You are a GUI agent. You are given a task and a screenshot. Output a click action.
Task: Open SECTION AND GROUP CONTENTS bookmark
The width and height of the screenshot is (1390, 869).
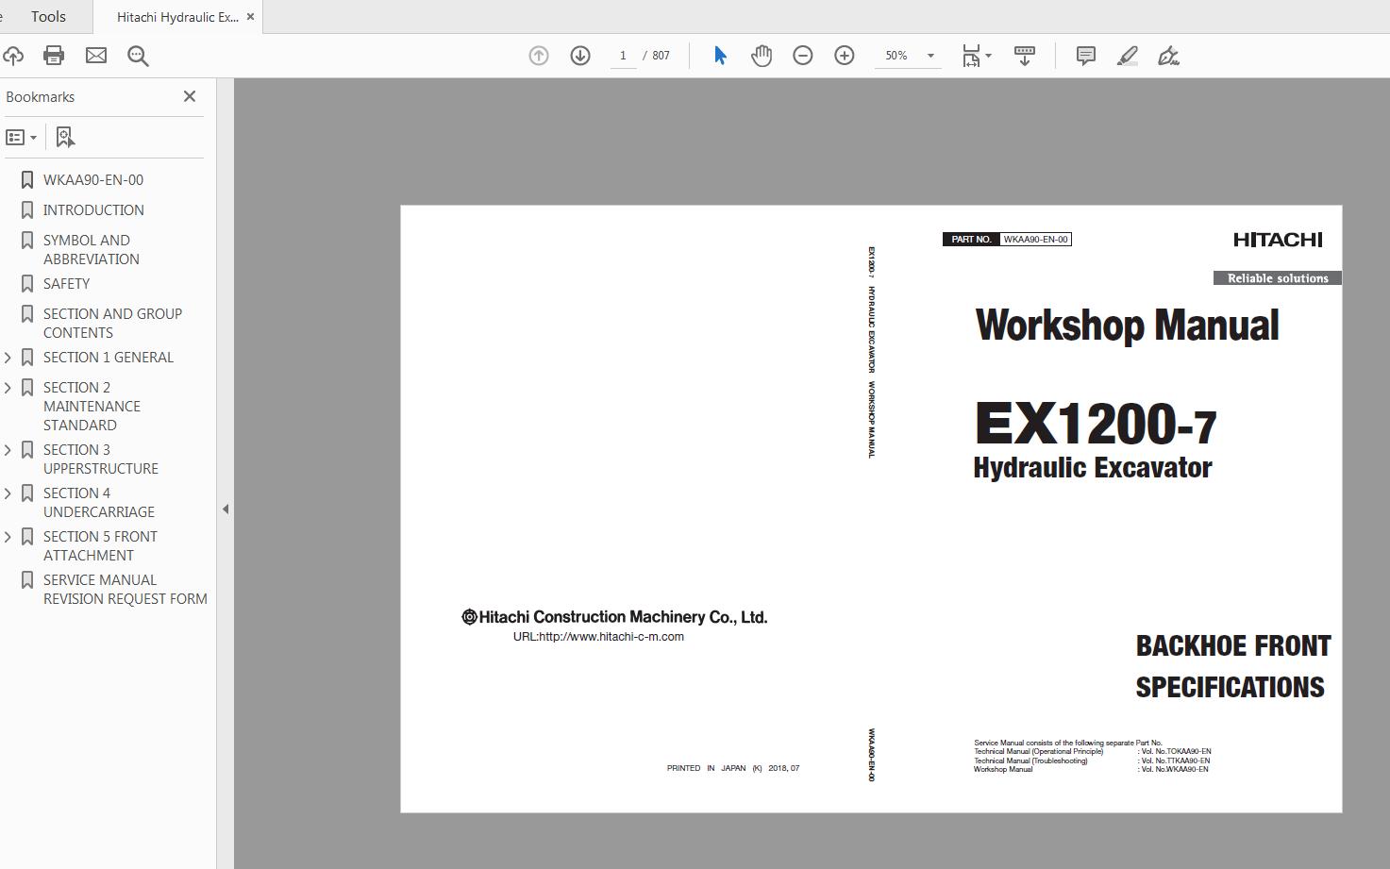click(x=112, y=324)
